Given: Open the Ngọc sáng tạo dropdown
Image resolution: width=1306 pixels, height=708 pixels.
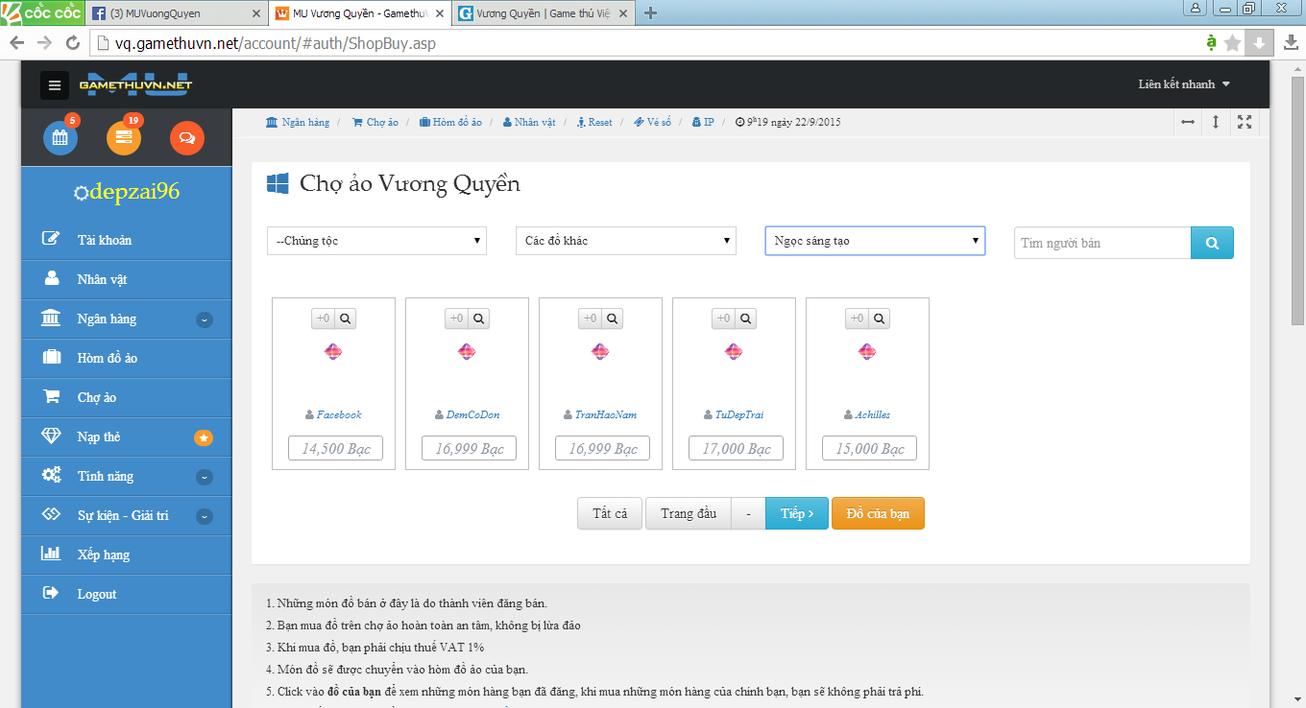Looking at the screenshot, I should pos(875,241).
